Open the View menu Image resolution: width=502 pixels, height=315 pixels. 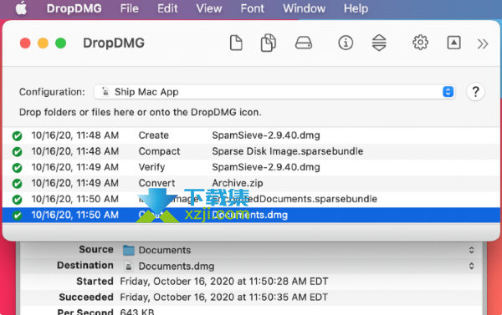(x=208, y=8)
